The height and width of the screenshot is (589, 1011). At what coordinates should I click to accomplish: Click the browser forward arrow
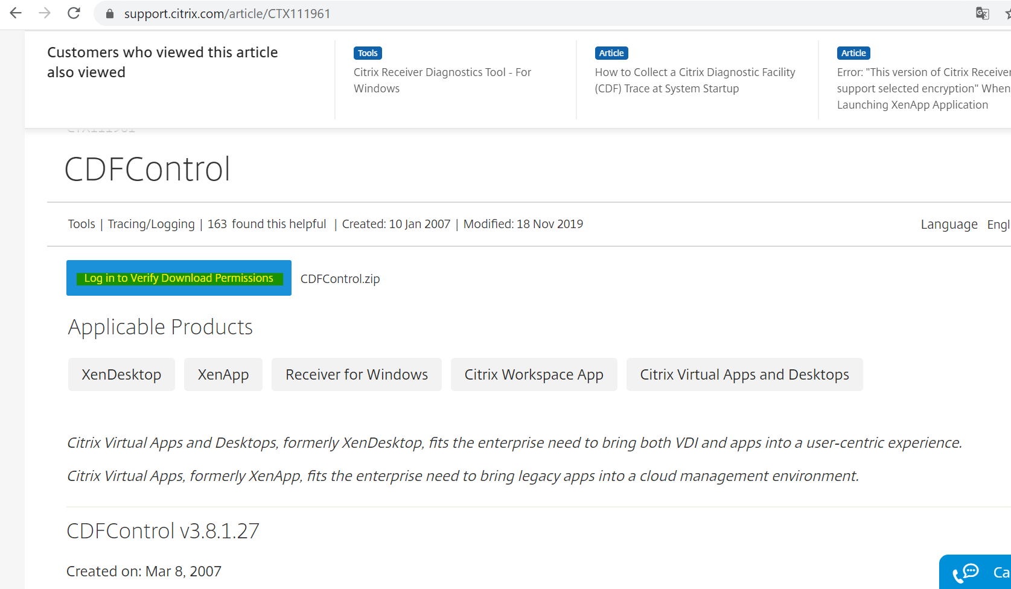tap(45, 13)
